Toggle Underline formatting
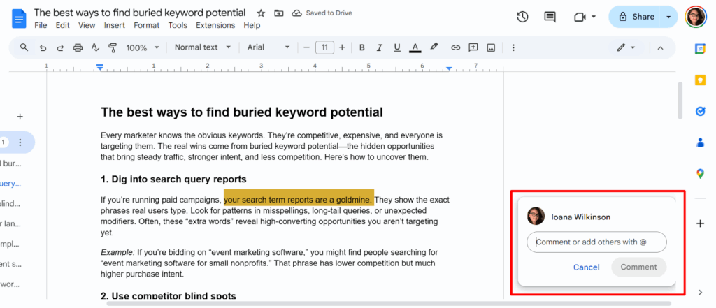 click(x=397, y=47)
